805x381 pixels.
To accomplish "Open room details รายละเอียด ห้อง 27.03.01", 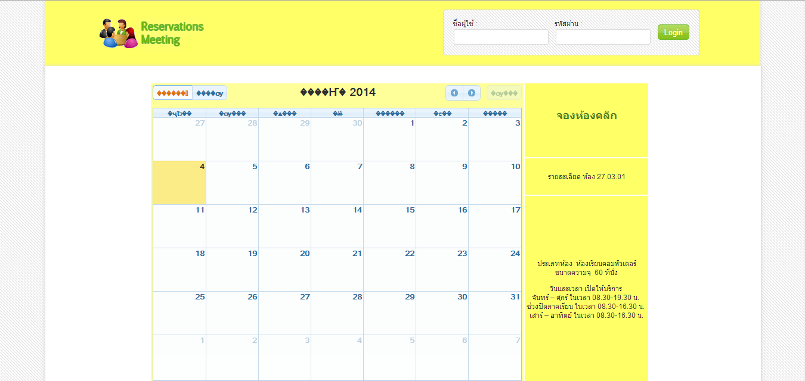I will 587,177.
